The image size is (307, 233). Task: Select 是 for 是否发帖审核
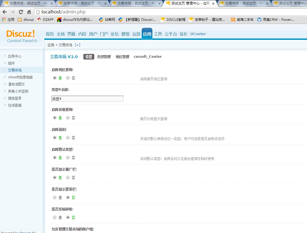[x=55, y=218]
